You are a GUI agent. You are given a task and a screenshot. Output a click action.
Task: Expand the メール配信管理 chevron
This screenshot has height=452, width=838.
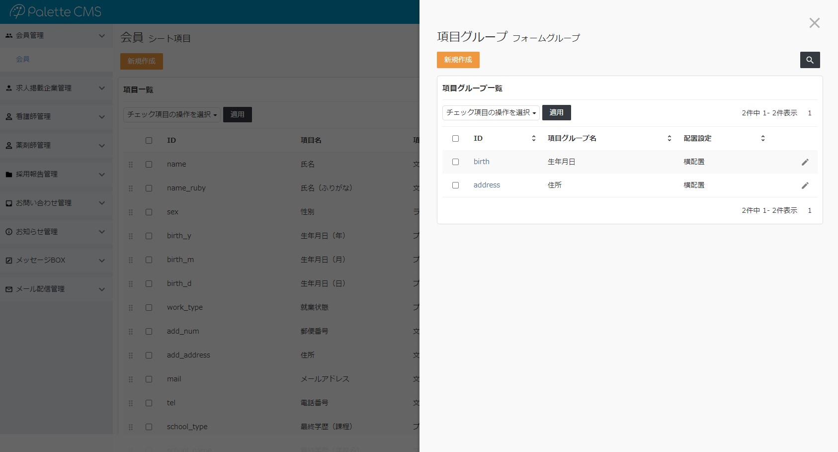tap(102, 289)
